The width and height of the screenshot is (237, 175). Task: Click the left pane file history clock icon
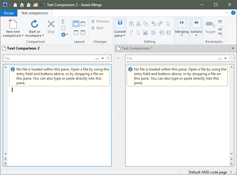[x=108, y=58]
